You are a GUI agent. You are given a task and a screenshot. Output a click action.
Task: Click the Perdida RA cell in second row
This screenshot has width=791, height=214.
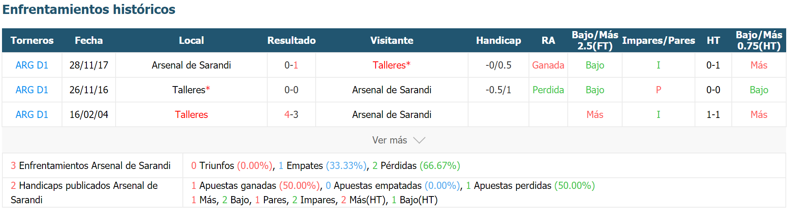point(548,90)
